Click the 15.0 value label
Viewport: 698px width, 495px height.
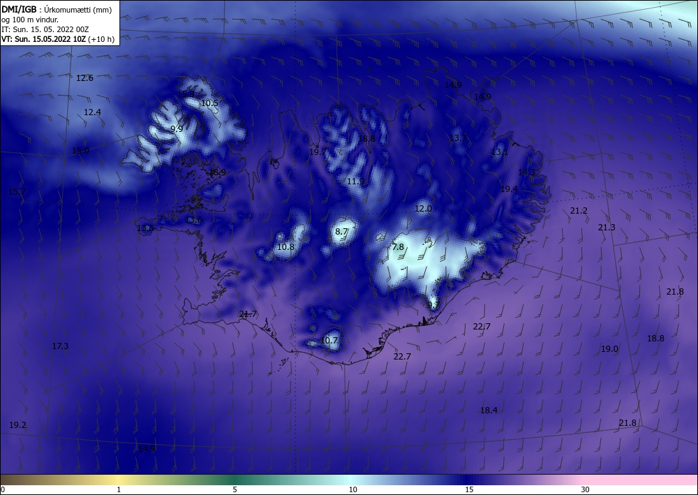click(80, 151)
